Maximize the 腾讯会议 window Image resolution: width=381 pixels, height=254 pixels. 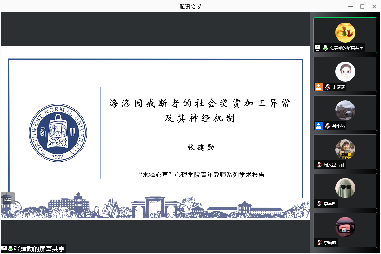tap(362, 6)
